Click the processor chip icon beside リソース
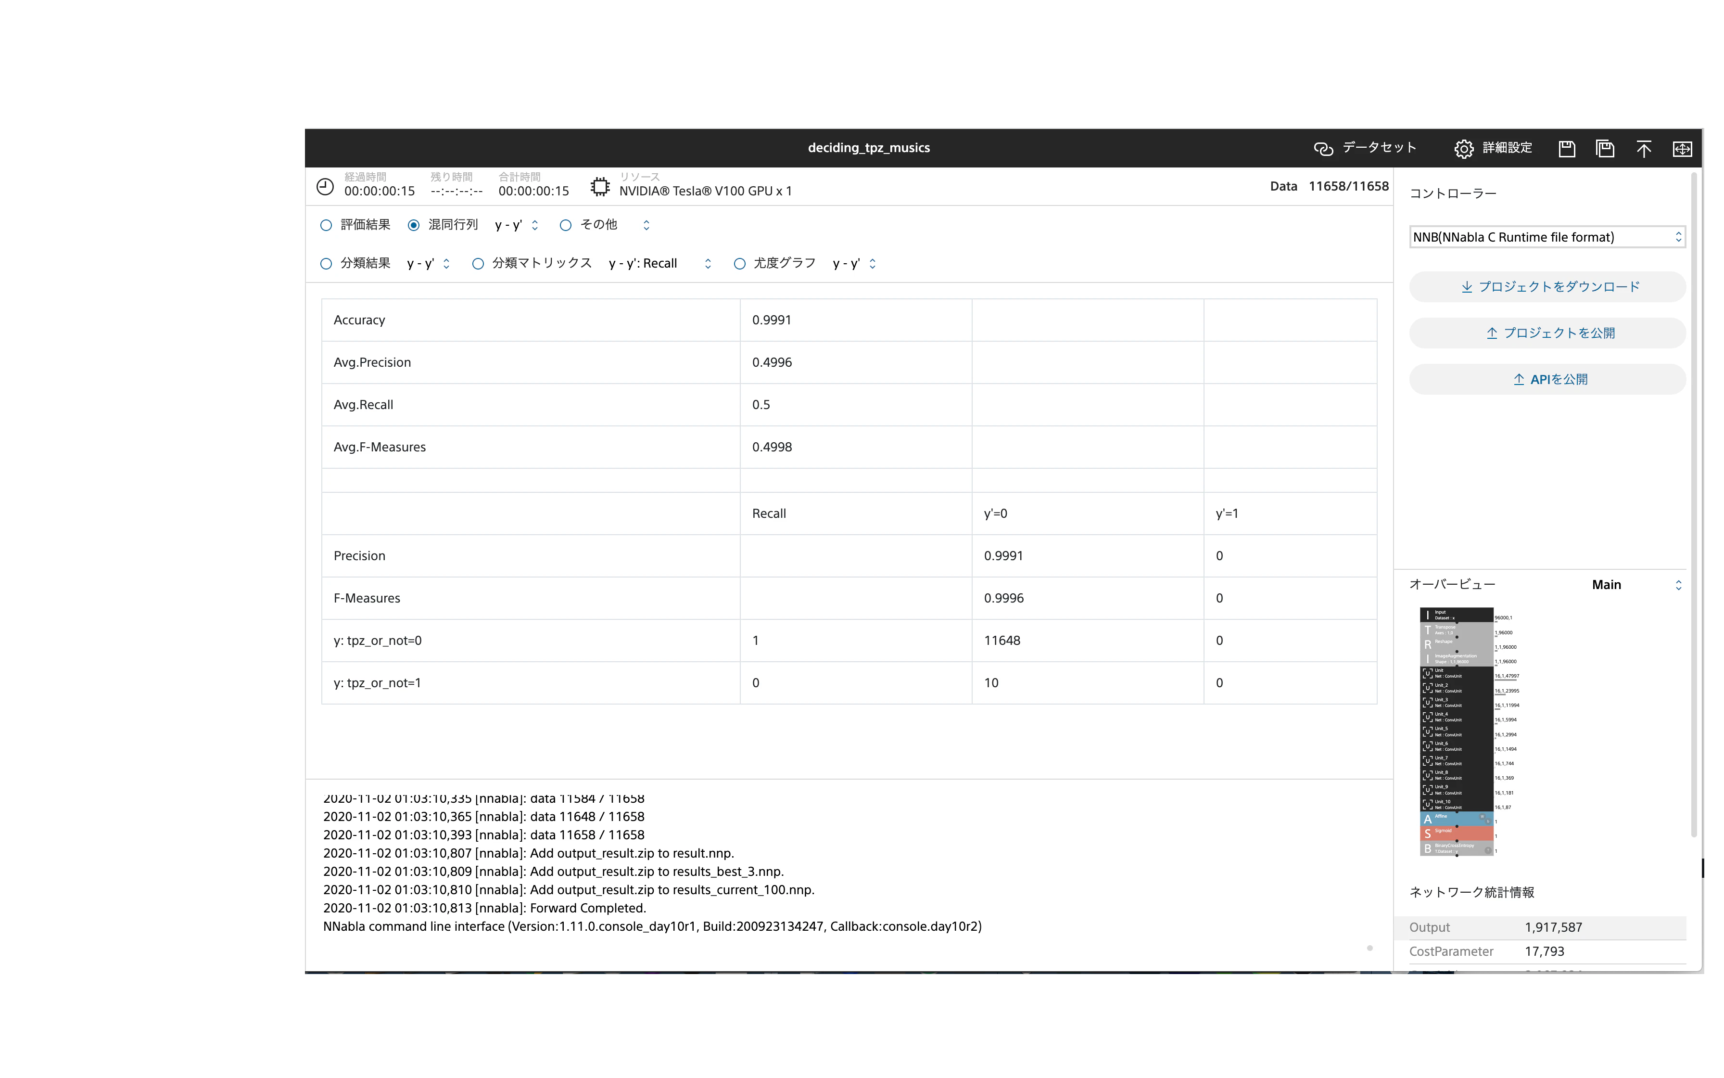 click(x=600, y=187)
